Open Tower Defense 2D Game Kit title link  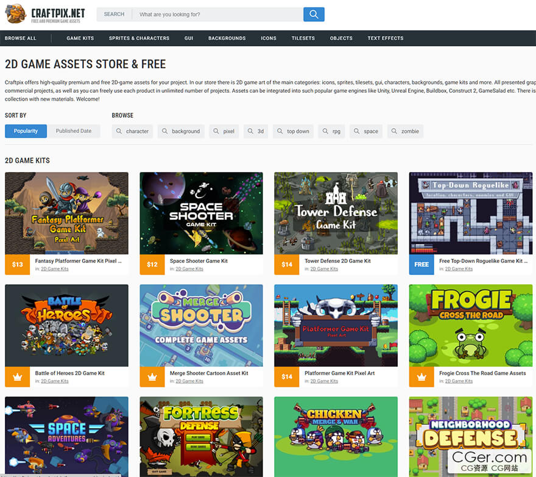click(337, 260)
